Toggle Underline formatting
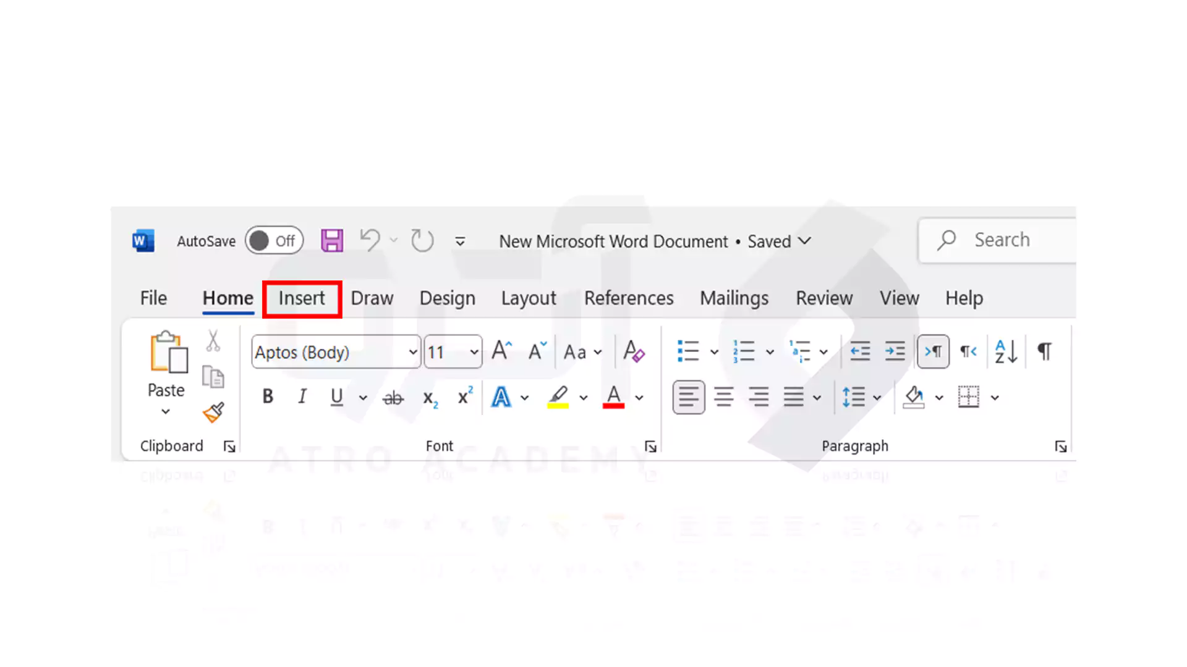 [x=336, y=396]
